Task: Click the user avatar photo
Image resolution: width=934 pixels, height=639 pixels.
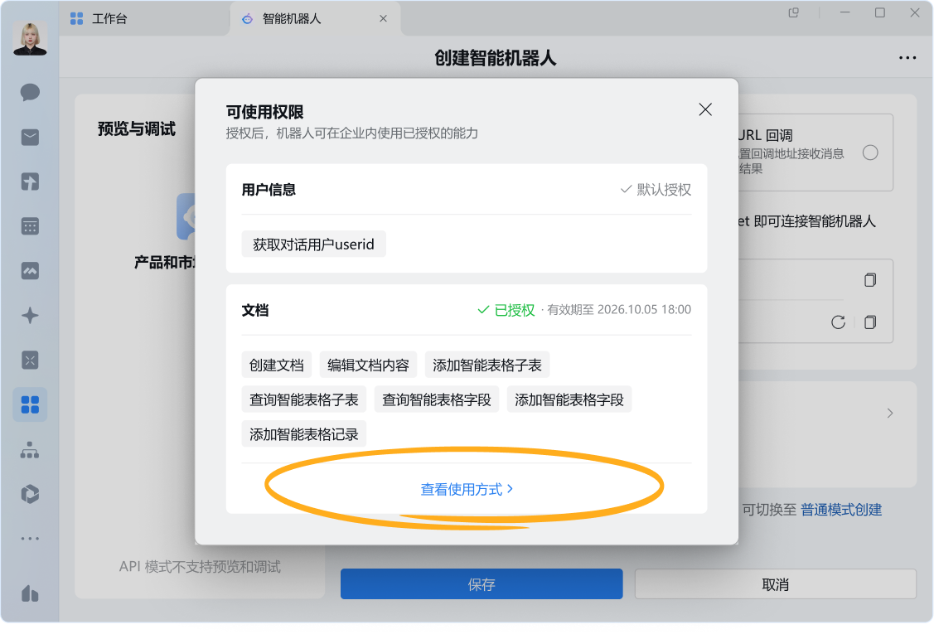Action: tap(30, 38)
